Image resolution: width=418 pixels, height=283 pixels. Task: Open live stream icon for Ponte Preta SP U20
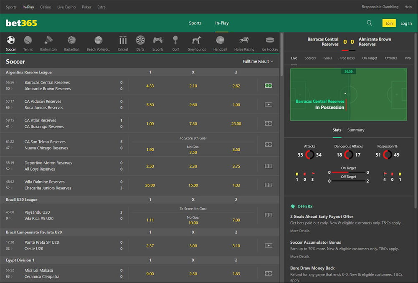coord(269,245)
